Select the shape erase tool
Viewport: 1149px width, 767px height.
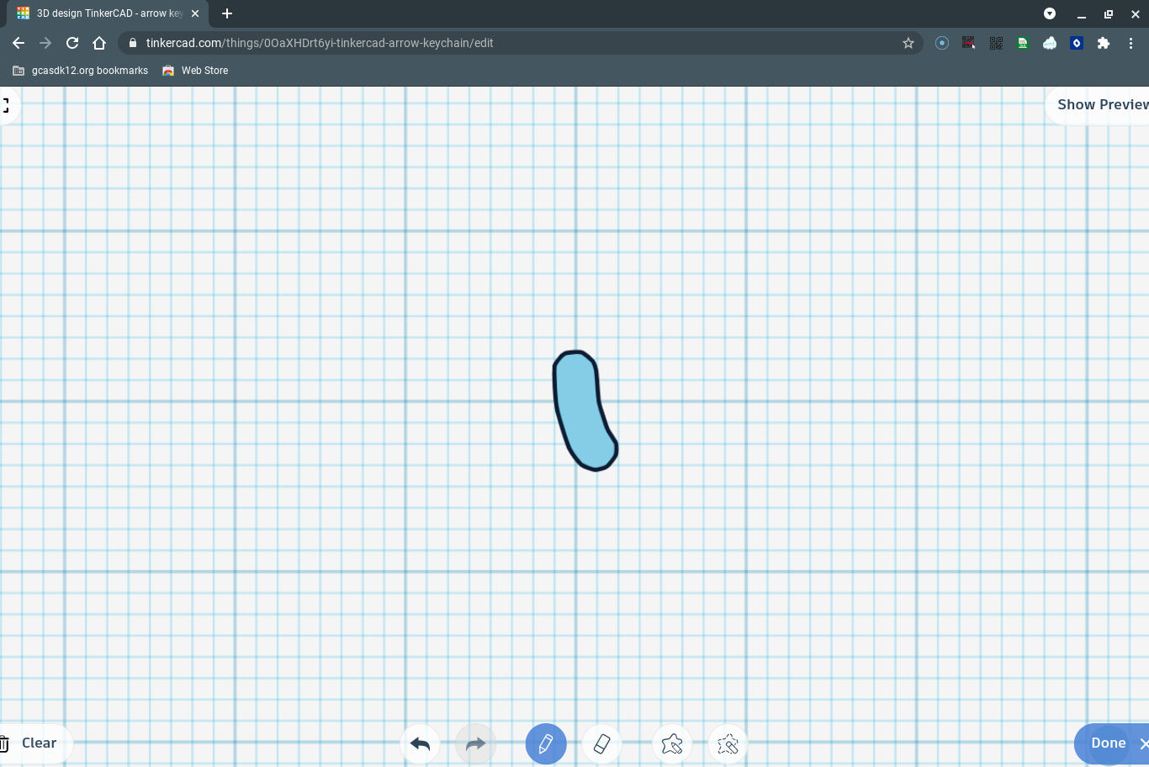click(728, 743)
